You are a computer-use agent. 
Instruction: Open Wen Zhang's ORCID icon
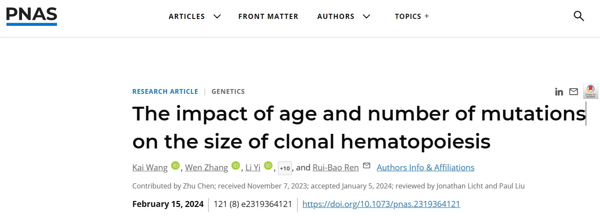click(235, 166)
